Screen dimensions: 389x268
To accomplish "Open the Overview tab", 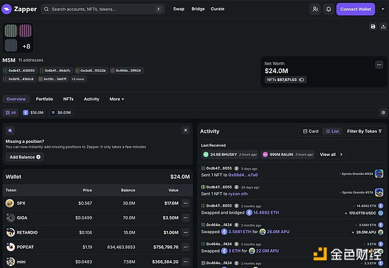I will (x=16, y=99).
